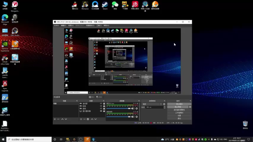Open the Steam desktop shortcut
253x142 pixels.
105,5
